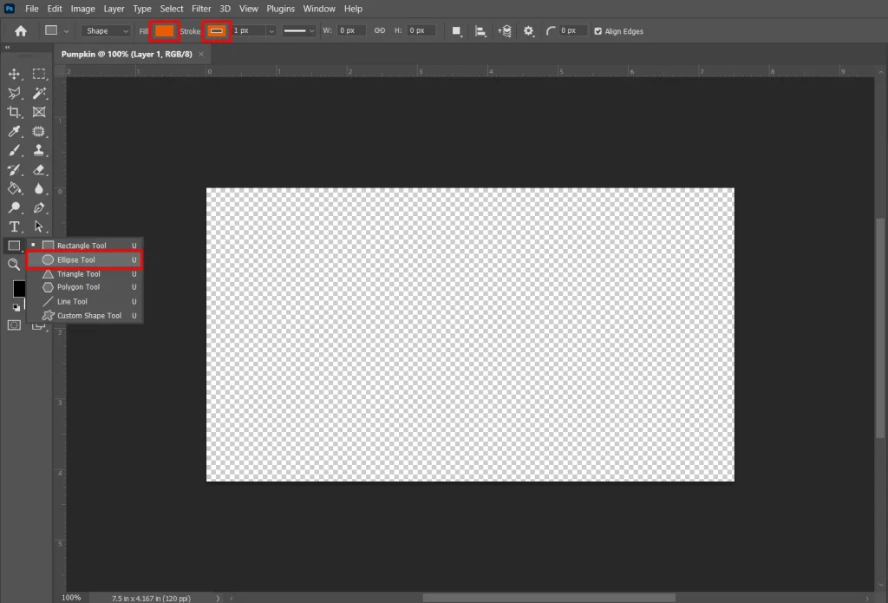Select the History Brush tool
Image resolution: width=888 pixels, height=603 pixels.
(14, 170)
